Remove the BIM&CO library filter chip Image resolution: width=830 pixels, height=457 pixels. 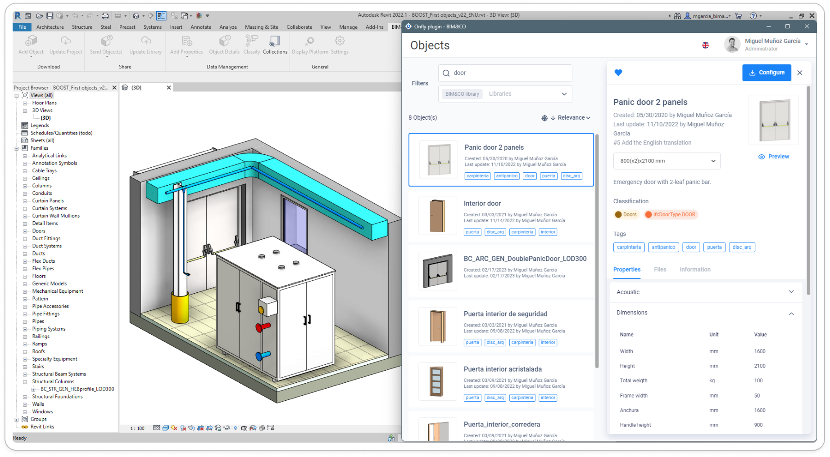(x=462, y=94)
